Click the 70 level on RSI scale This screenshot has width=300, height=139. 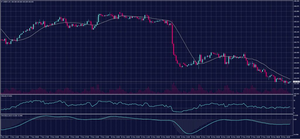click(x=294, y=101)
